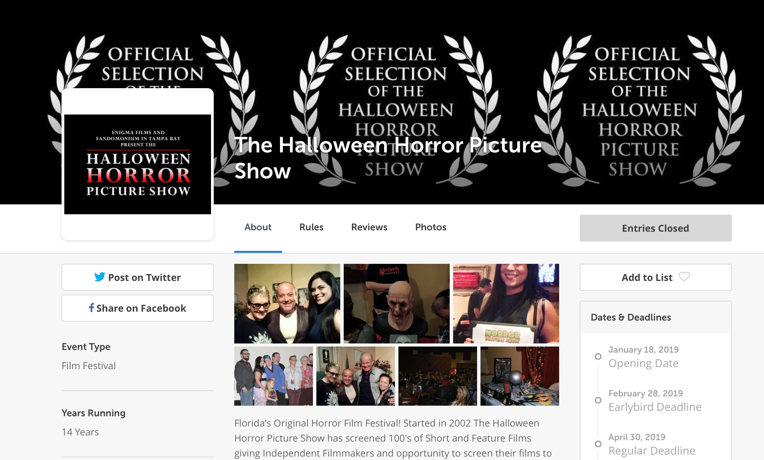Click the 'Earlybird Deadline' text
This screenshot has height=460, width=764.
click(x=655, y=407)
